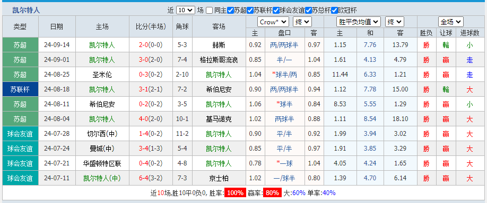This screenshot has width=487, height=203.
Task: Open 切尔西(中) team link
Action: (x=102, y=134)
